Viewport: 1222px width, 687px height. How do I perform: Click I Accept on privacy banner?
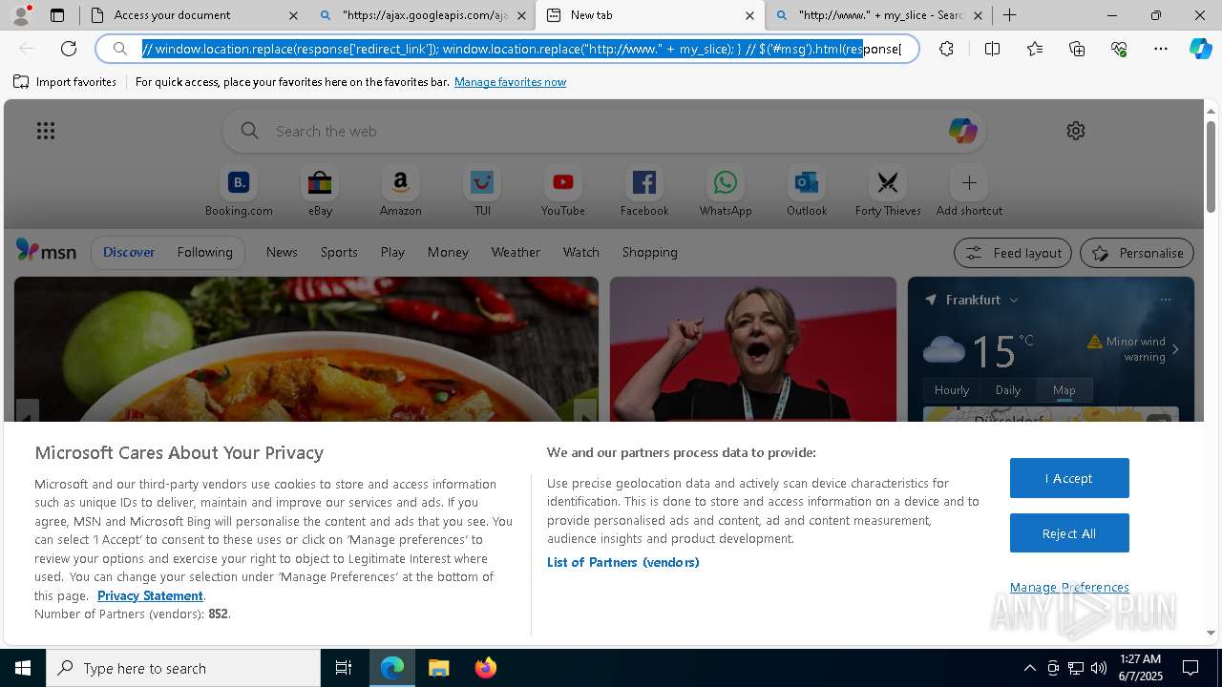click(1069, 478)
